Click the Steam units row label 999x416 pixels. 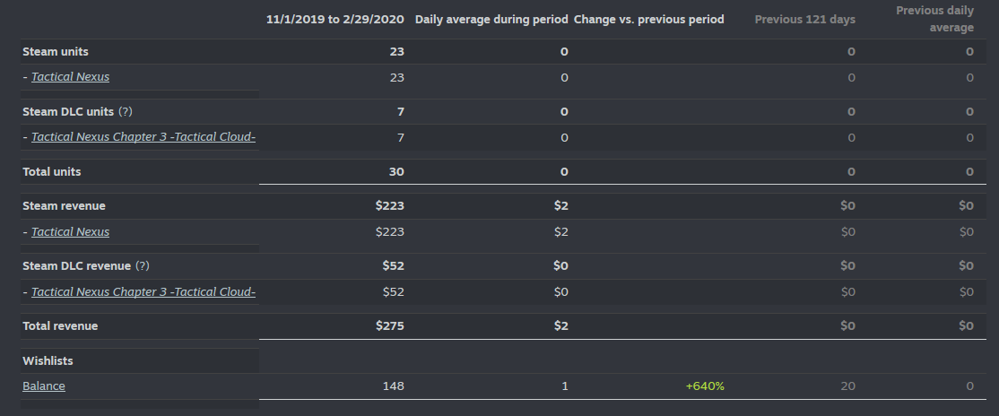(55, 52)
